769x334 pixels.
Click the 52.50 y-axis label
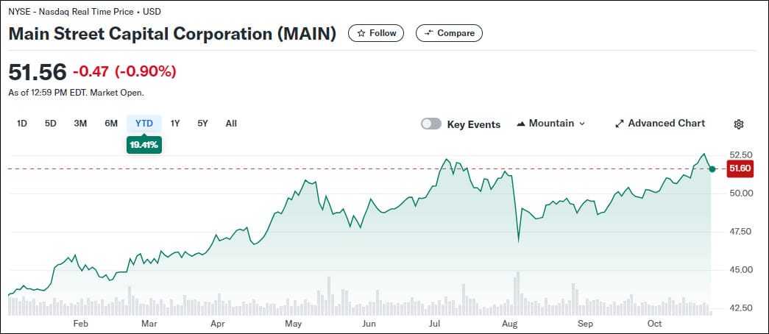tap(740, 155)
